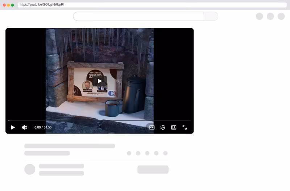Click the red close window button
This screenshot has width=290, height=191.
pos(4,5)
